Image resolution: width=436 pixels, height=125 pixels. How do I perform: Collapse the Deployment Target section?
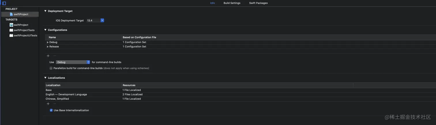(x=45, y=11)
